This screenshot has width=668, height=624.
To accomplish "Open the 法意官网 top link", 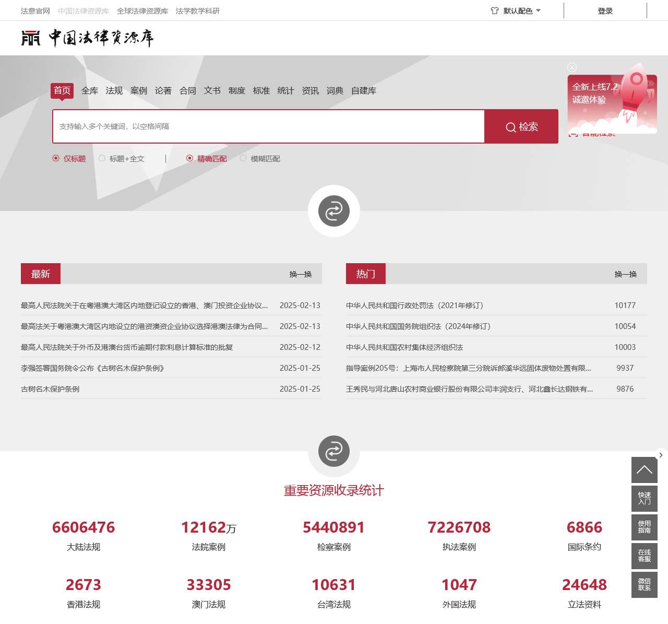I will coord(35,10).
